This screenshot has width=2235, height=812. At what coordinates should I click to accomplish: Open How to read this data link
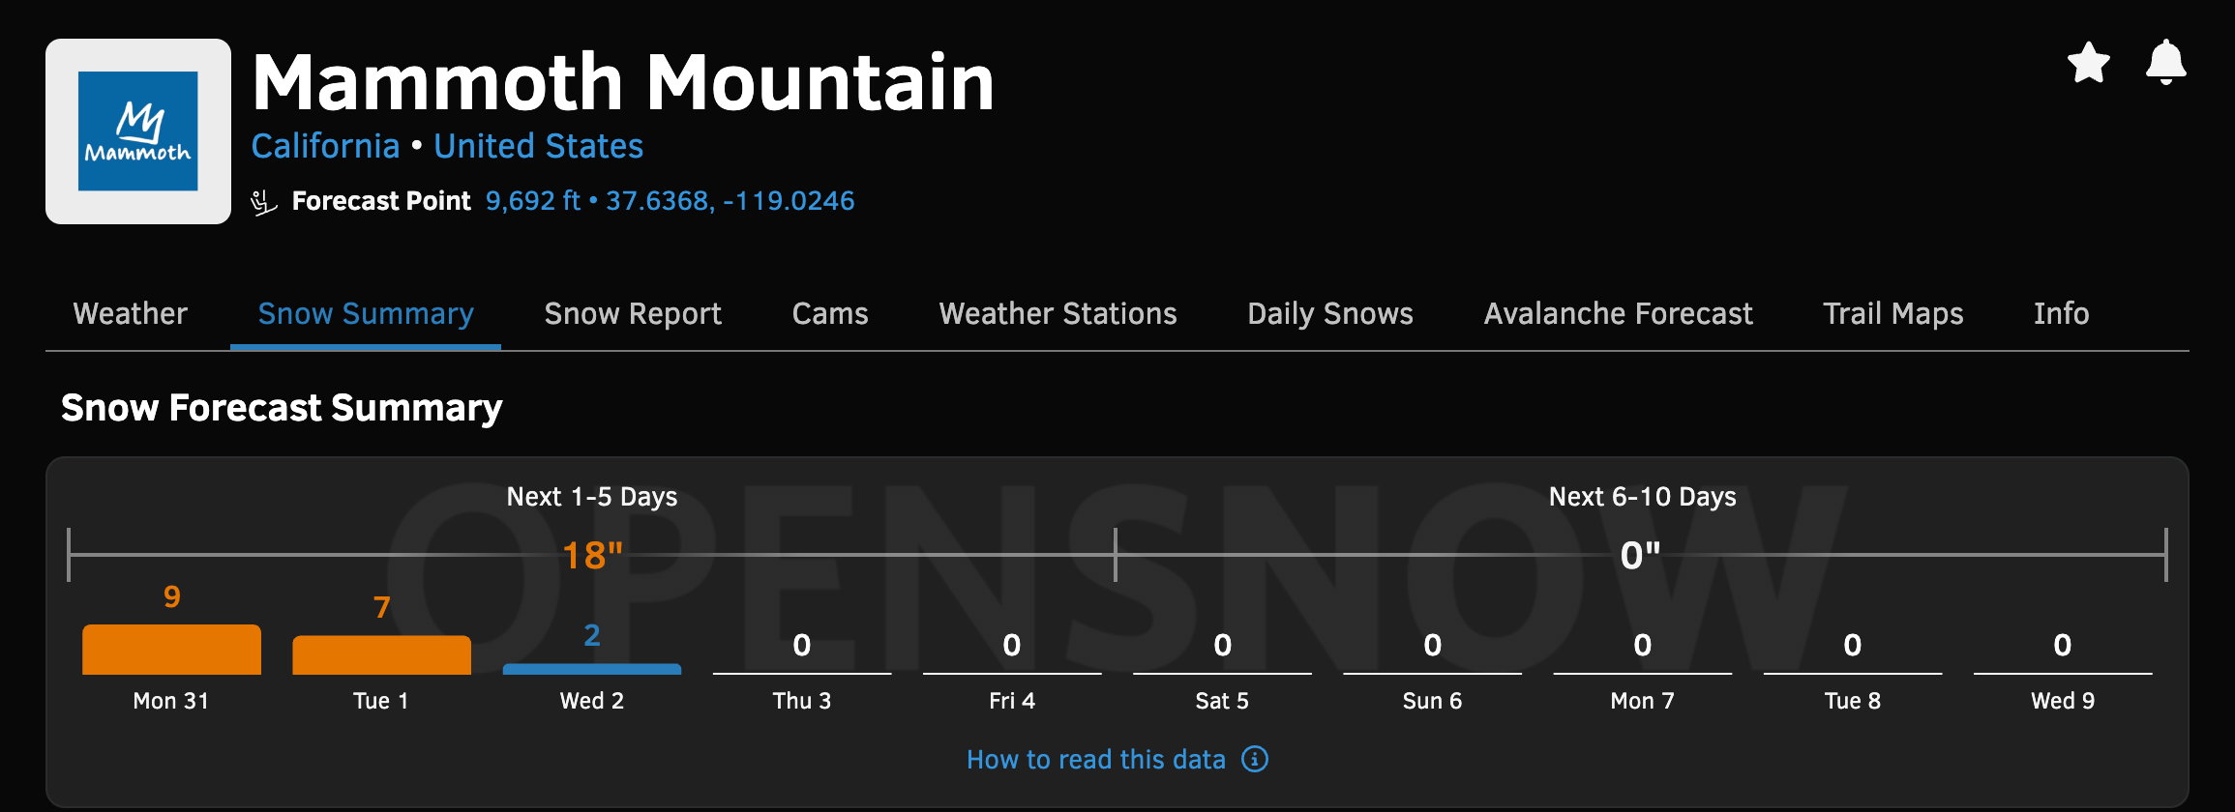tap(1096, 759)
